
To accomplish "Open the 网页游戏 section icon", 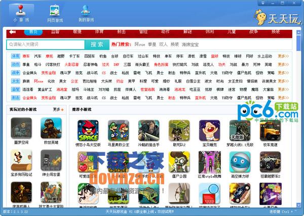I will coord(55,12).
